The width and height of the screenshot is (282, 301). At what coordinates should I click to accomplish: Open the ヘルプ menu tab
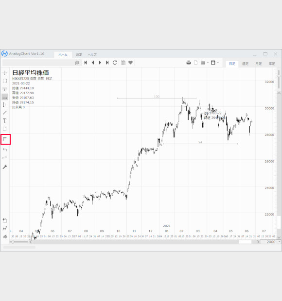coord(92,54)
